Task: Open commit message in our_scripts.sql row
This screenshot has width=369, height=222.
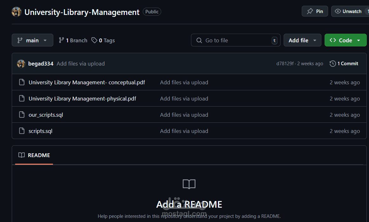Action: tap(184, 115)
